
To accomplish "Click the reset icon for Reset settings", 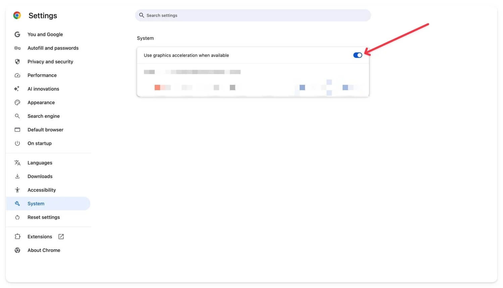I will click(17, 217).
